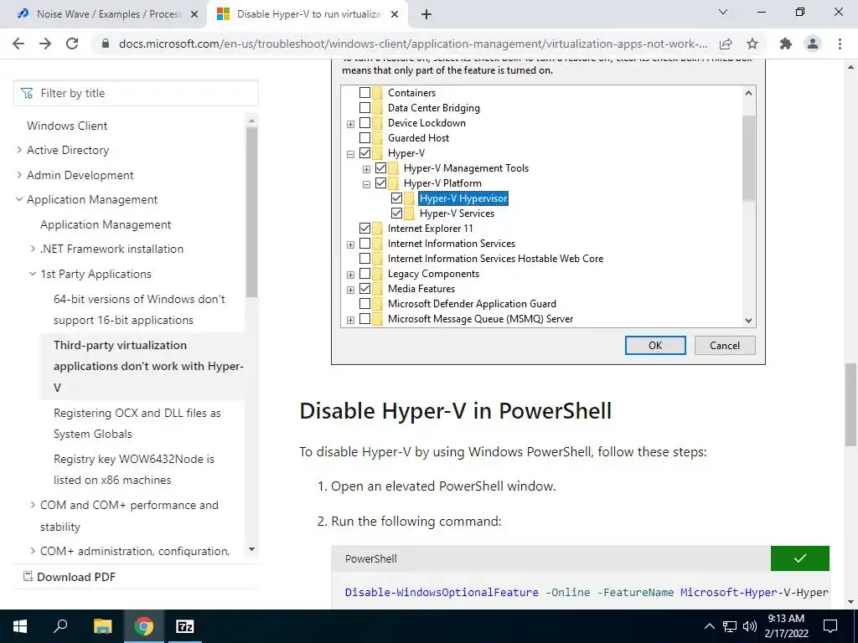Click the docs.microsoft.com address bar
The height and width of the screenshot is (643, 858).
[x=413, y=44]
